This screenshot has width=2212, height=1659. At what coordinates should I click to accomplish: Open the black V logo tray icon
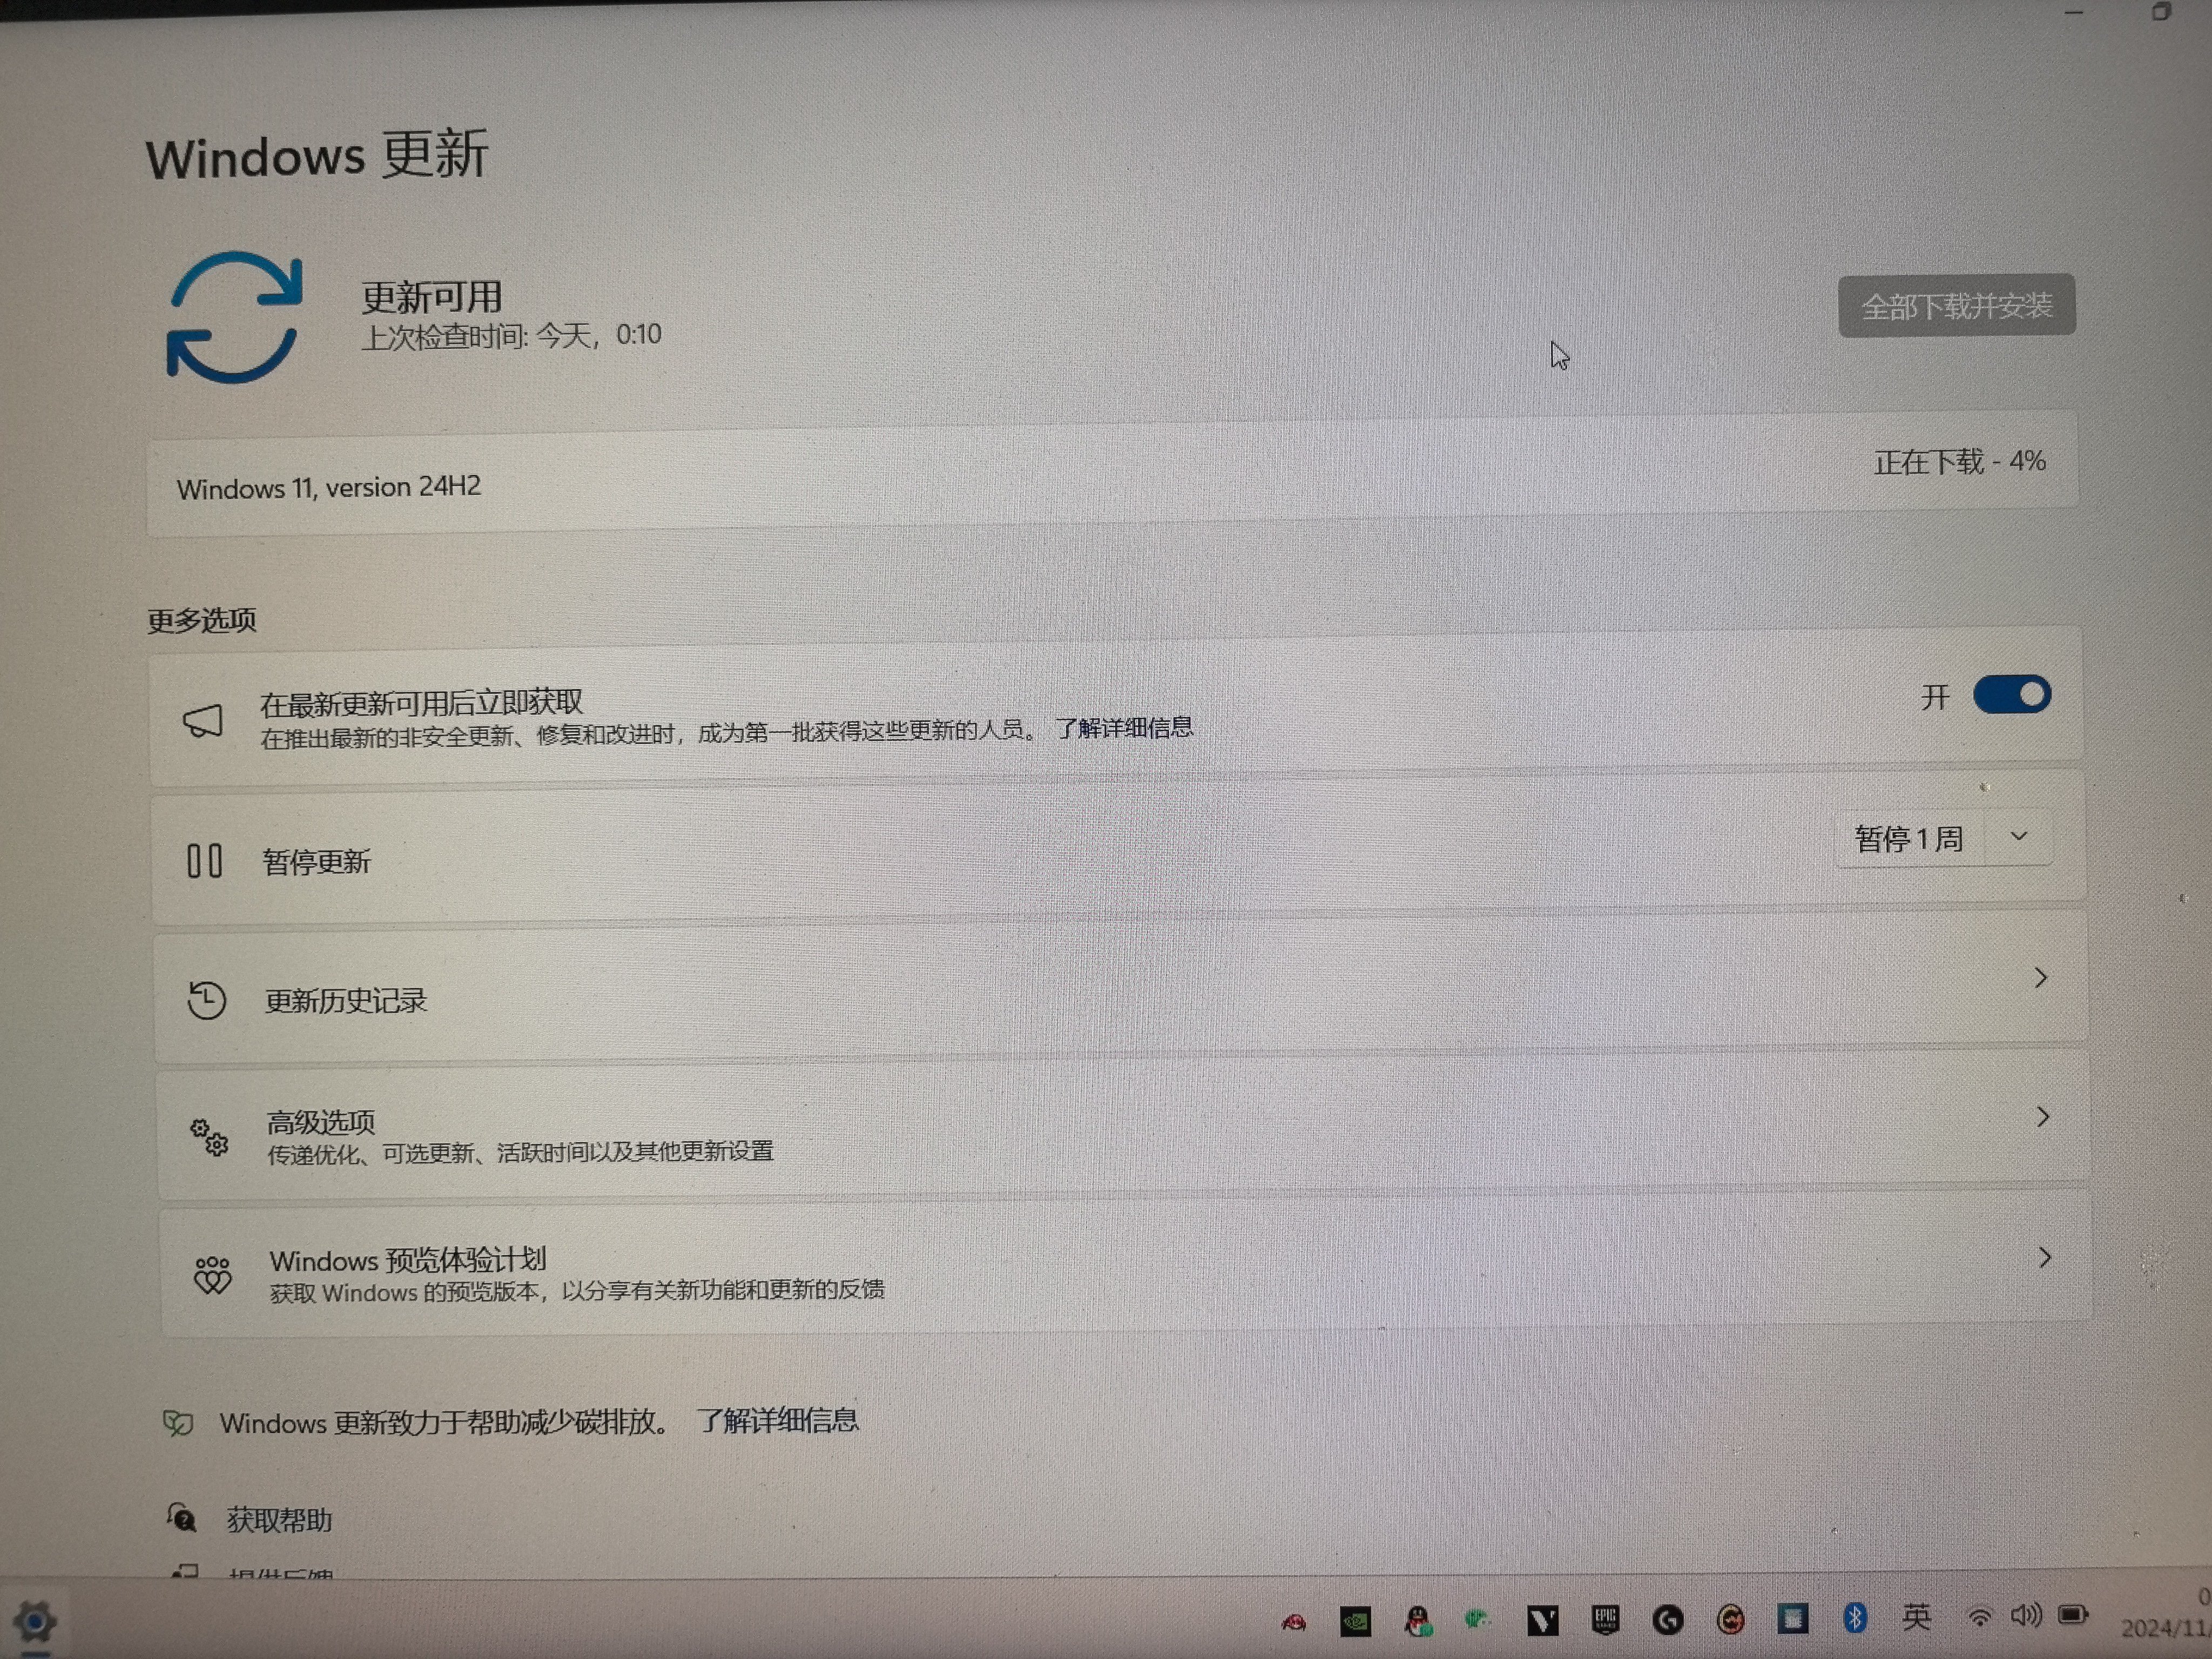click(x=1542, y=1620)
